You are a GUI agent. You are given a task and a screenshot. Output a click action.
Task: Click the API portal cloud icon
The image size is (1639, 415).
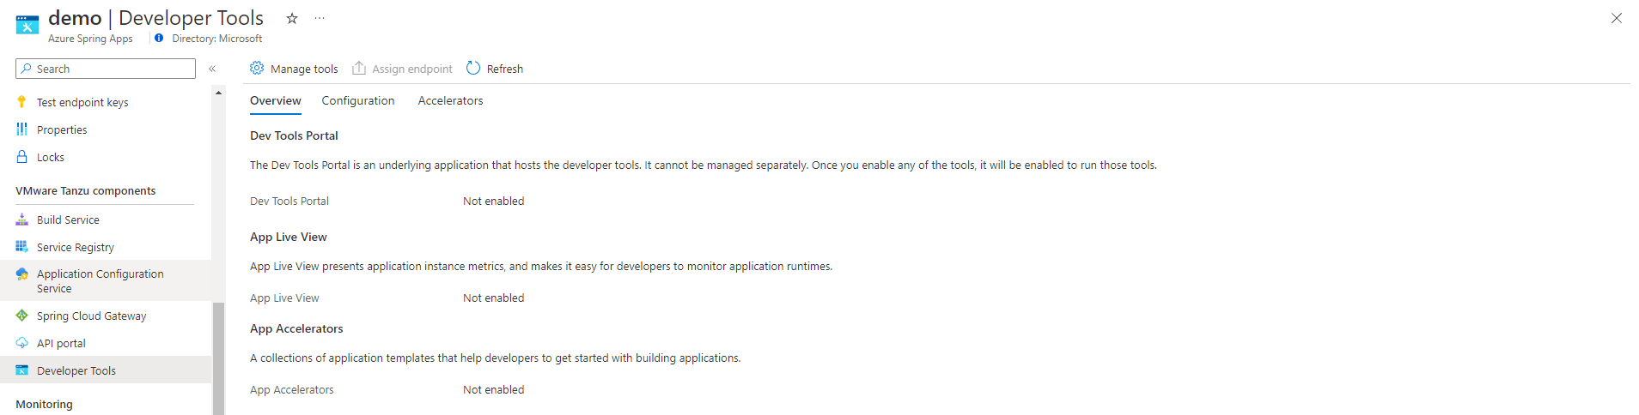pyautogui.click(x=22, y=343)
